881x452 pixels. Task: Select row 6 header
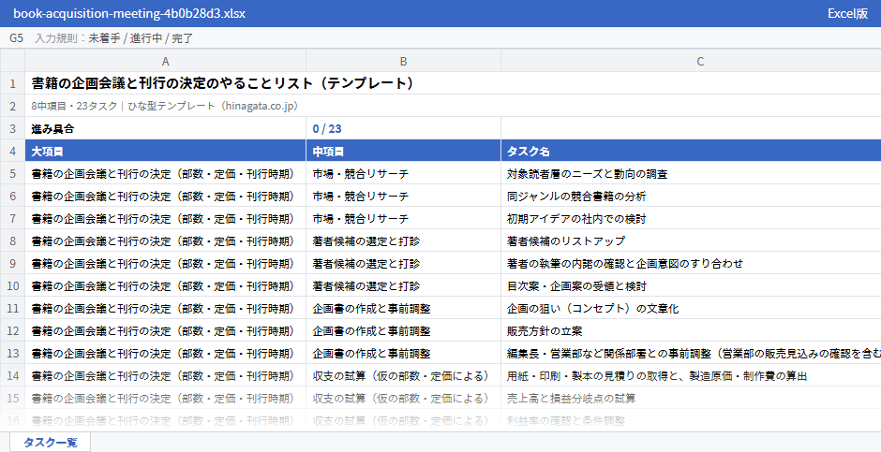tap(12, 196)
